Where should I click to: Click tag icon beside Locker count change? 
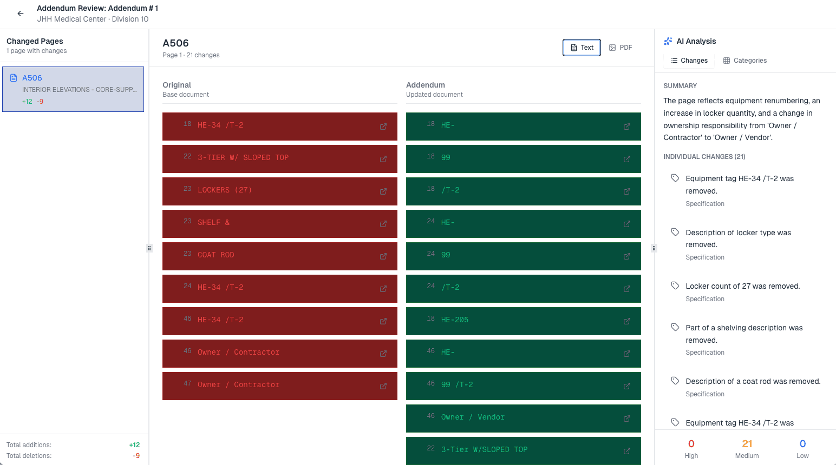675,285
